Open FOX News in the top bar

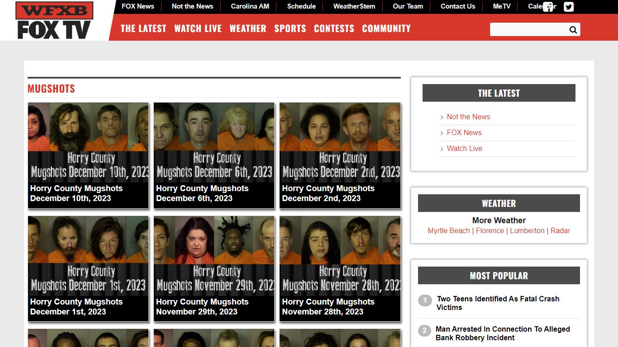pyautogui.click(x=138, y=6)
